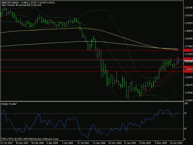Click the GBPUSD,Weekly chart title

tap(10, 2)
